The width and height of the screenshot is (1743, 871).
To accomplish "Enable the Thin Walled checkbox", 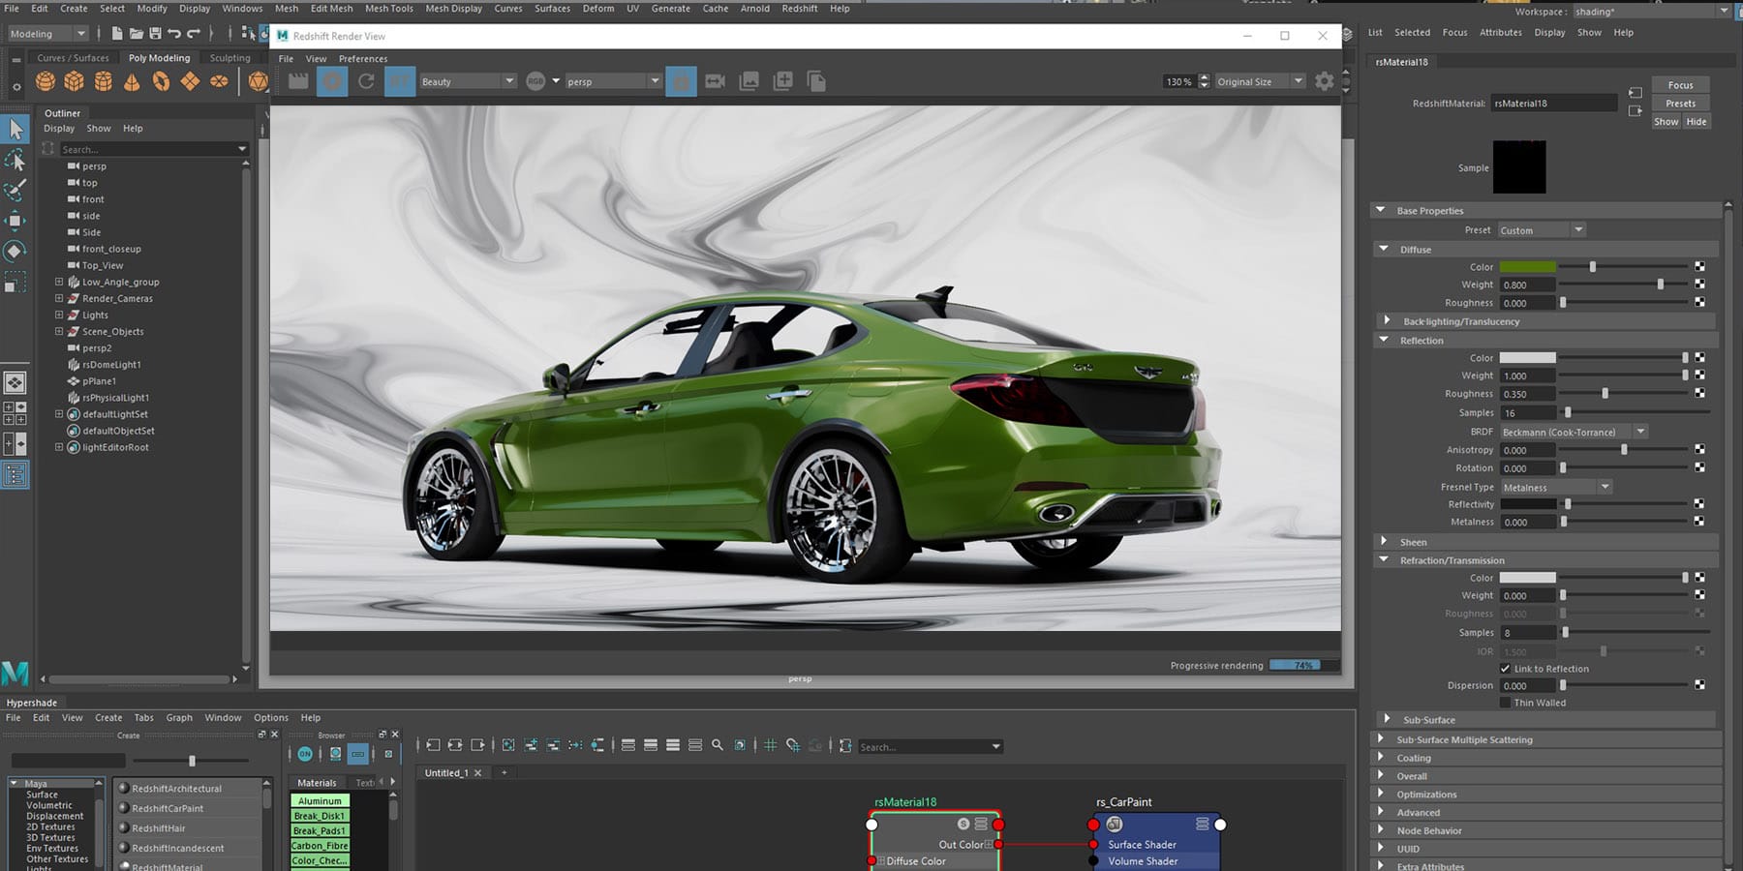I will click(x=1505, y=703).
